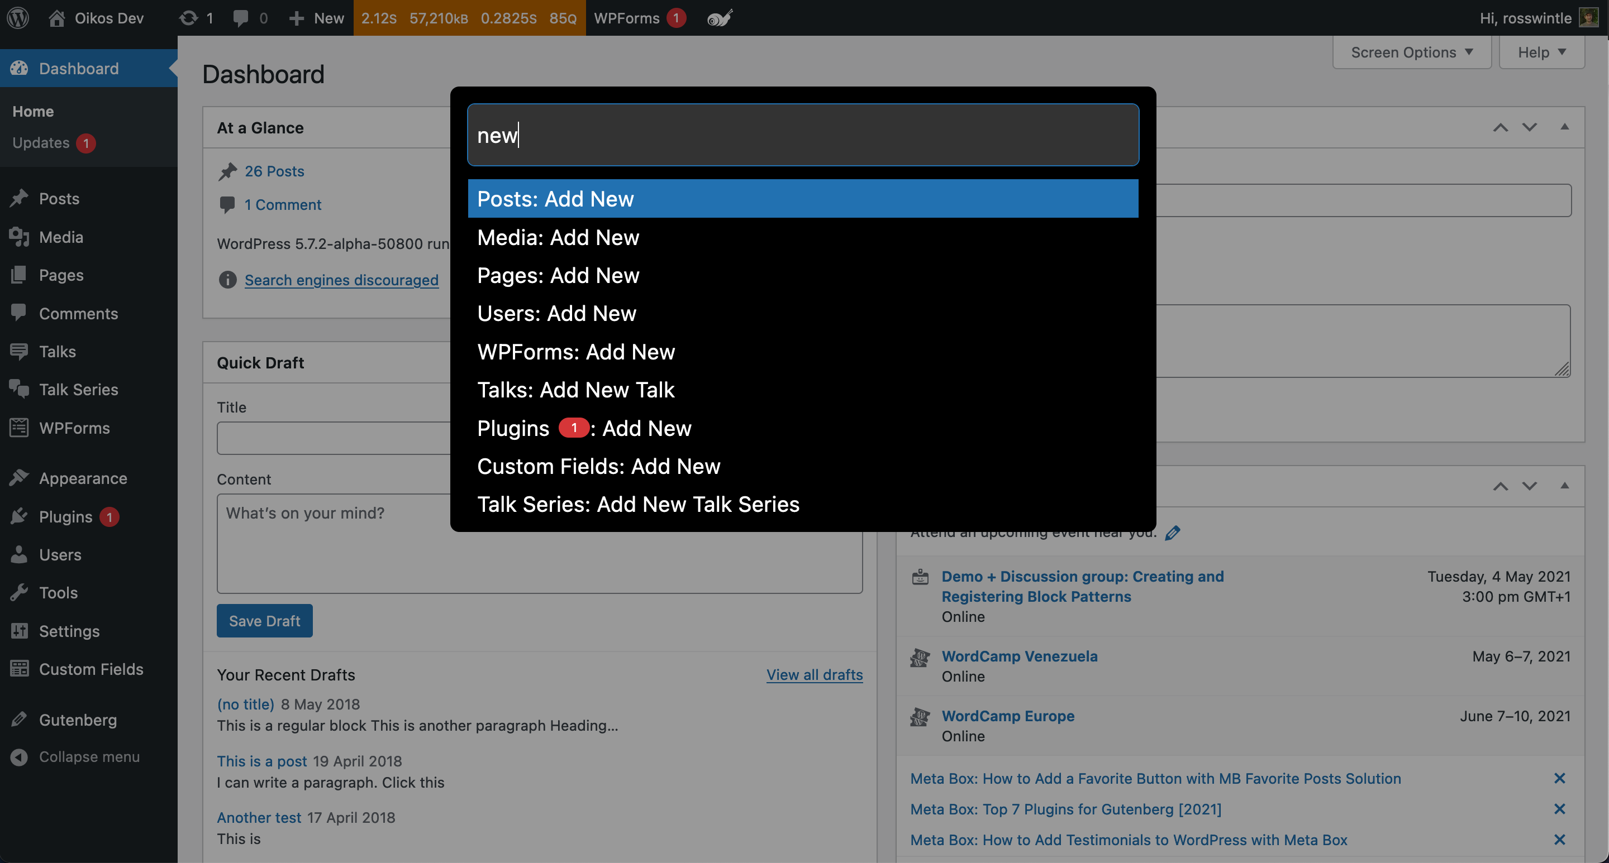Click the Comments bubble icon in sidebar

(x=20, y=313)
